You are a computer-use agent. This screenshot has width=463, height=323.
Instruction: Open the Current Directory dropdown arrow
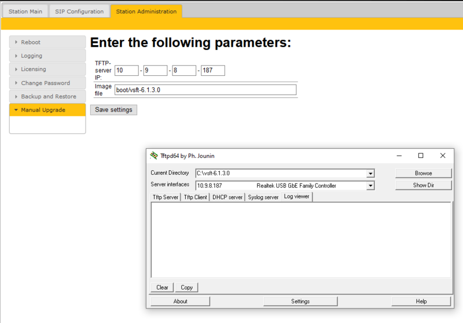point(370,173)
